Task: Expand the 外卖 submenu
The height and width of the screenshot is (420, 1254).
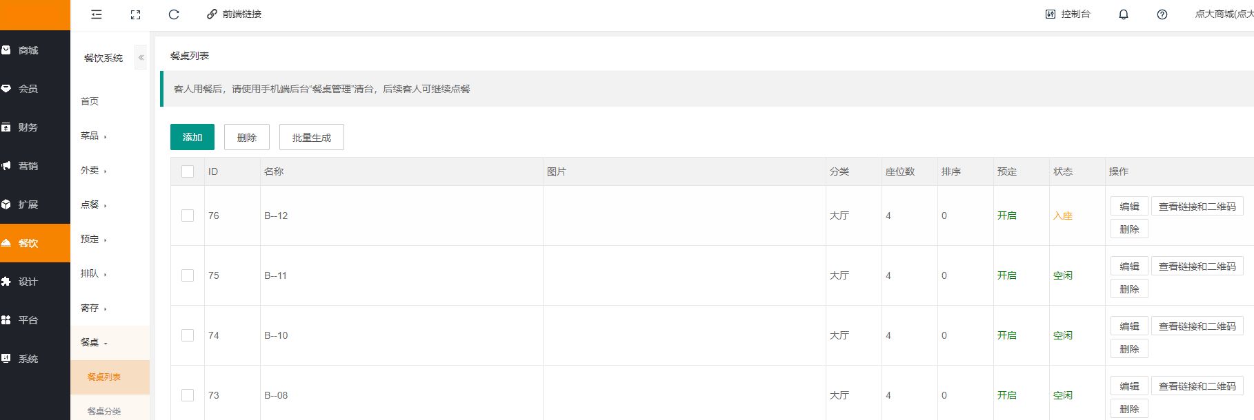Action: pyautogui.click(x=94, y=171)
